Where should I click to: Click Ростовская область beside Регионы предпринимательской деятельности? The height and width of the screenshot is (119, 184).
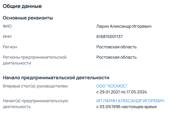pos(116,57)
